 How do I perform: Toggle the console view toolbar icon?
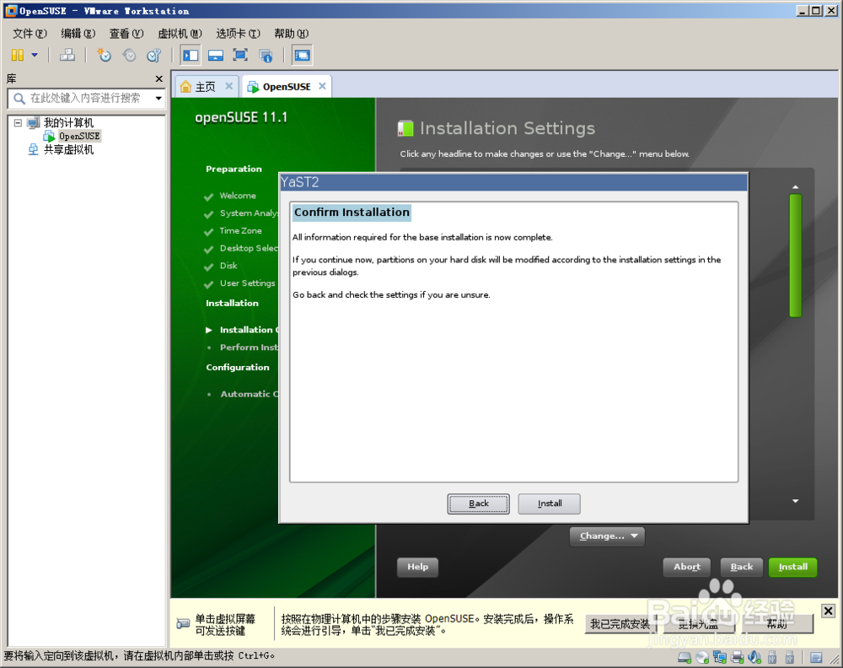click(x=302, y=55)
